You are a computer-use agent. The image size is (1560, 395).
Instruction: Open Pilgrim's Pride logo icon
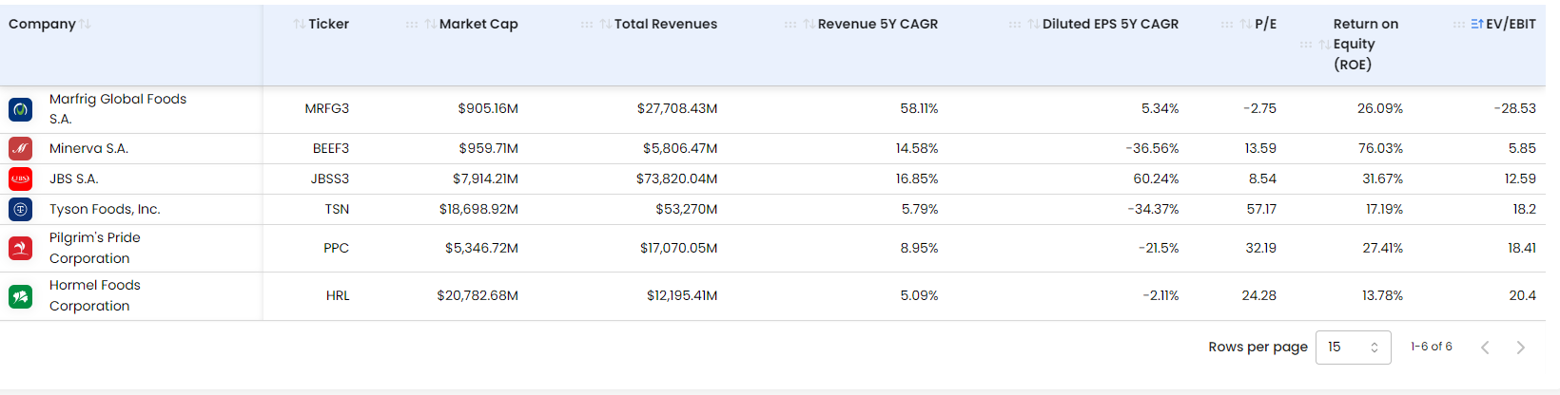point(21,248)
